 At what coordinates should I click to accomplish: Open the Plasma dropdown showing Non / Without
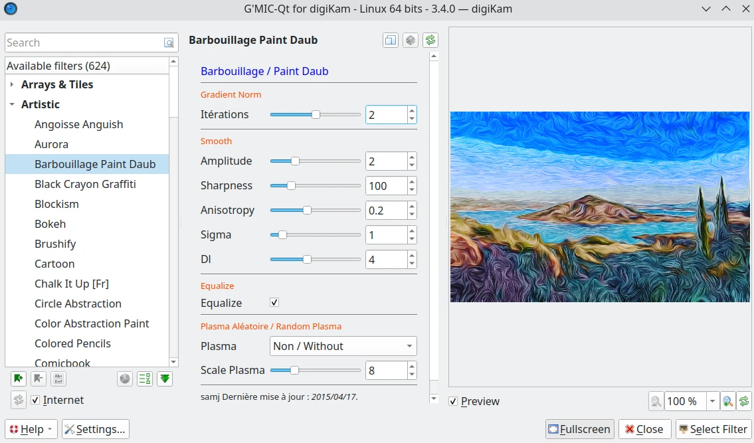tap(343, 346)
